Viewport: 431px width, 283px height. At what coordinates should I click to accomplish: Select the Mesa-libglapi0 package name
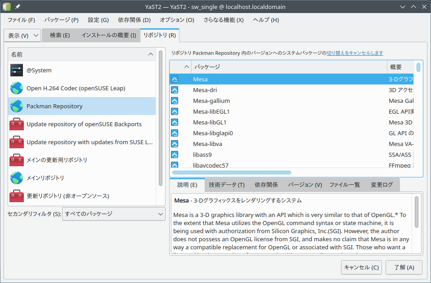pos(213,133)
